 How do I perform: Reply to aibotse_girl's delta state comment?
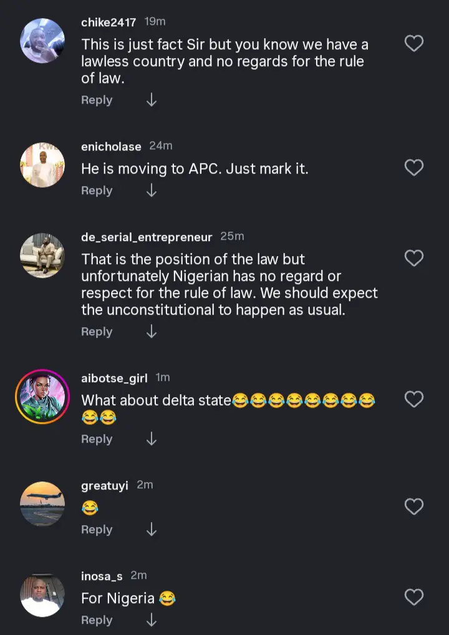[x=97, y=440]
